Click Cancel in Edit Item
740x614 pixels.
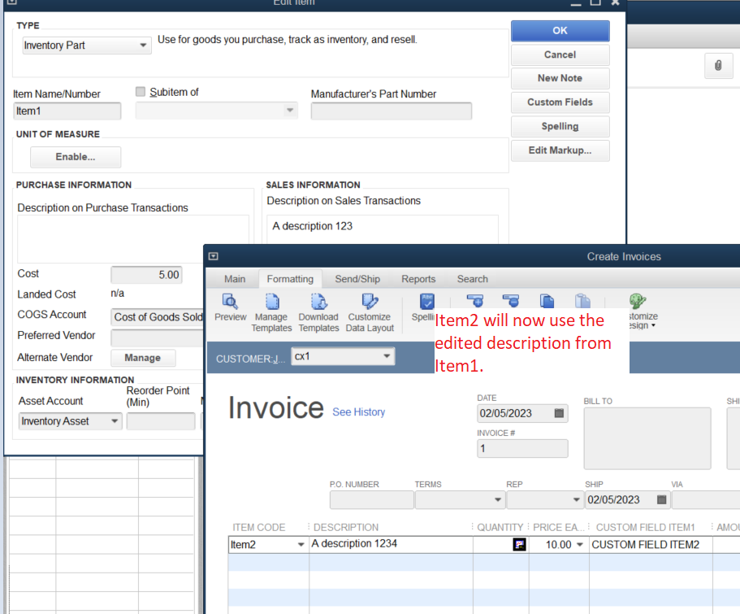[x=560, y=54]
